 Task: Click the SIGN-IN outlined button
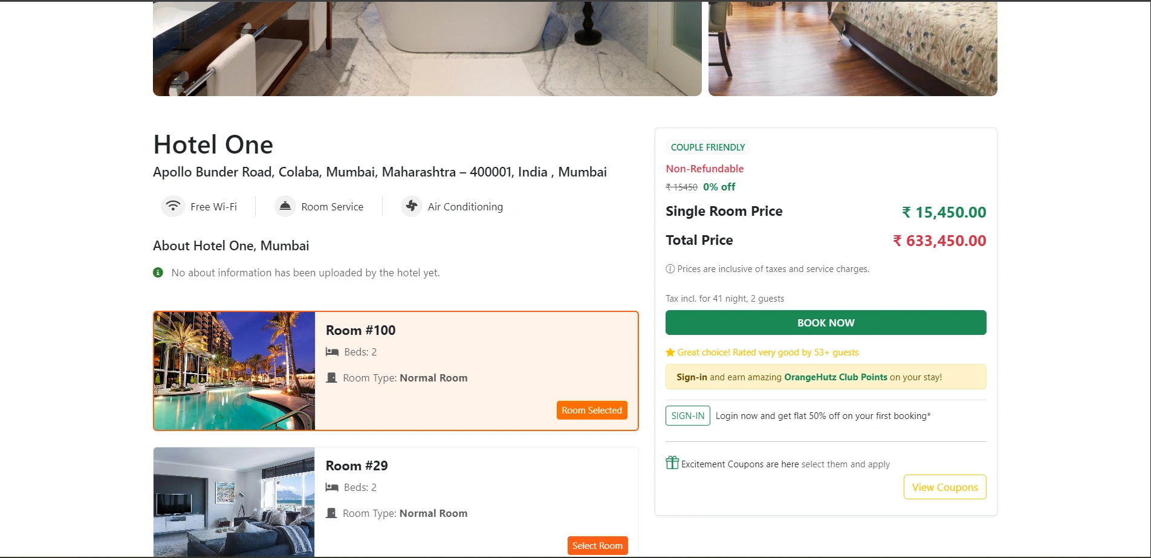[687, 416]
